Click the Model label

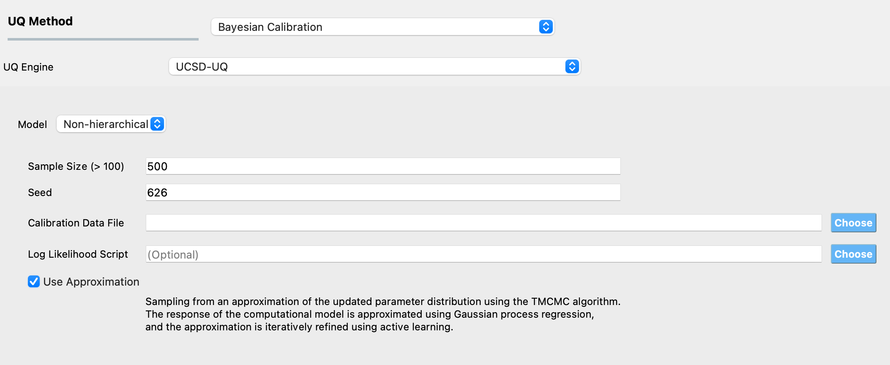coord(32,124)
